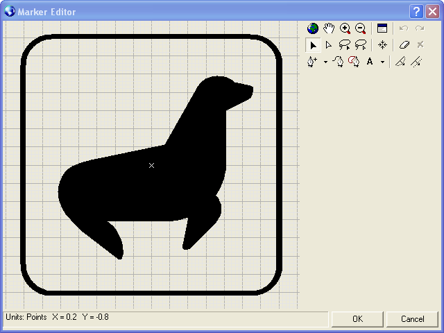Click the second dashed offset line icon
This screenshot has width=444, height=333.
(x=416, y=62)
